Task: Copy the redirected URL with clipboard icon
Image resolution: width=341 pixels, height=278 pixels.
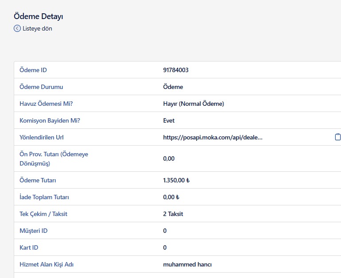Action: (337, 137)
